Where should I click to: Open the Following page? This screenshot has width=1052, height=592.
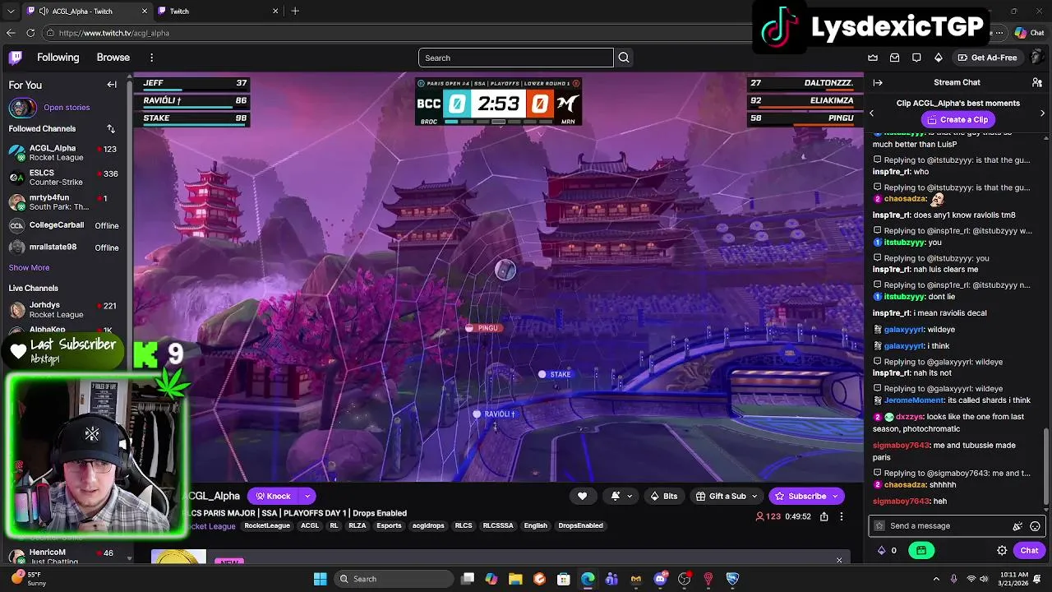(58, 58)
